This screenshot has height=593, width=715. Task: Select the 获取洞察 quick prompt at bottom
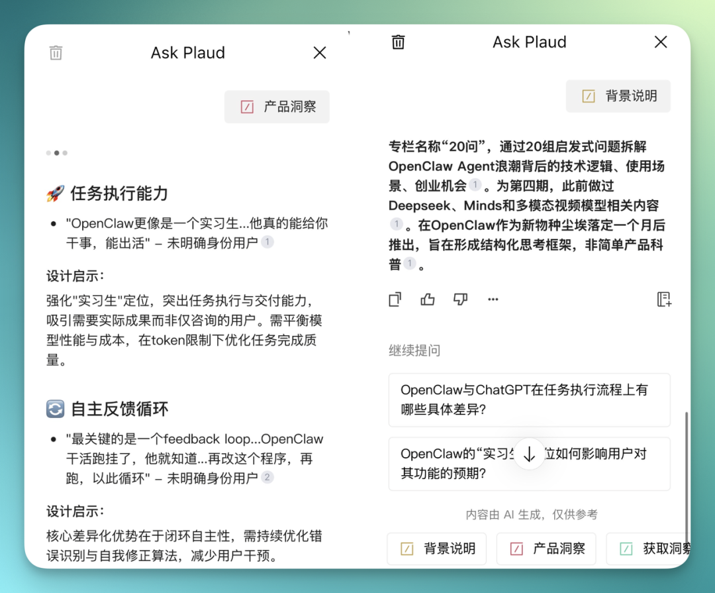(649, 549)
